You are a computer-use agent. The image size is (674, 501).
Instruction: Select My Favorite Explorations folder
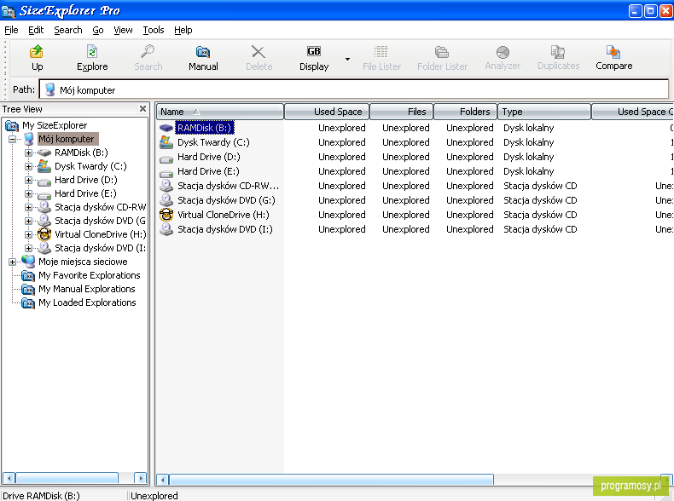pos(89,275)
